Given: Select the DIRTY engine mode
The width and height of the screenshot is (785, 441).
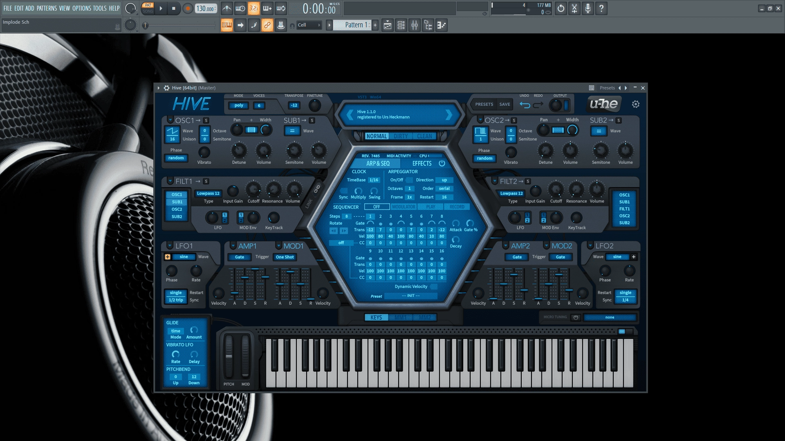Looking at the screenshot, I should tap(401, 136).
